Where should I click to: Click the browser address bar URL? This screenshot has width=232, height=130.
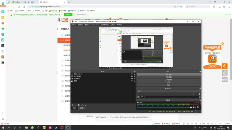point(47,7)
